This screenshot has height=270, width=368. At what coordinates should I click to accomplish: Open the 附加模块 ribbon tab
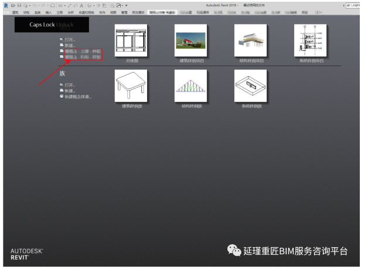point(138,12)
